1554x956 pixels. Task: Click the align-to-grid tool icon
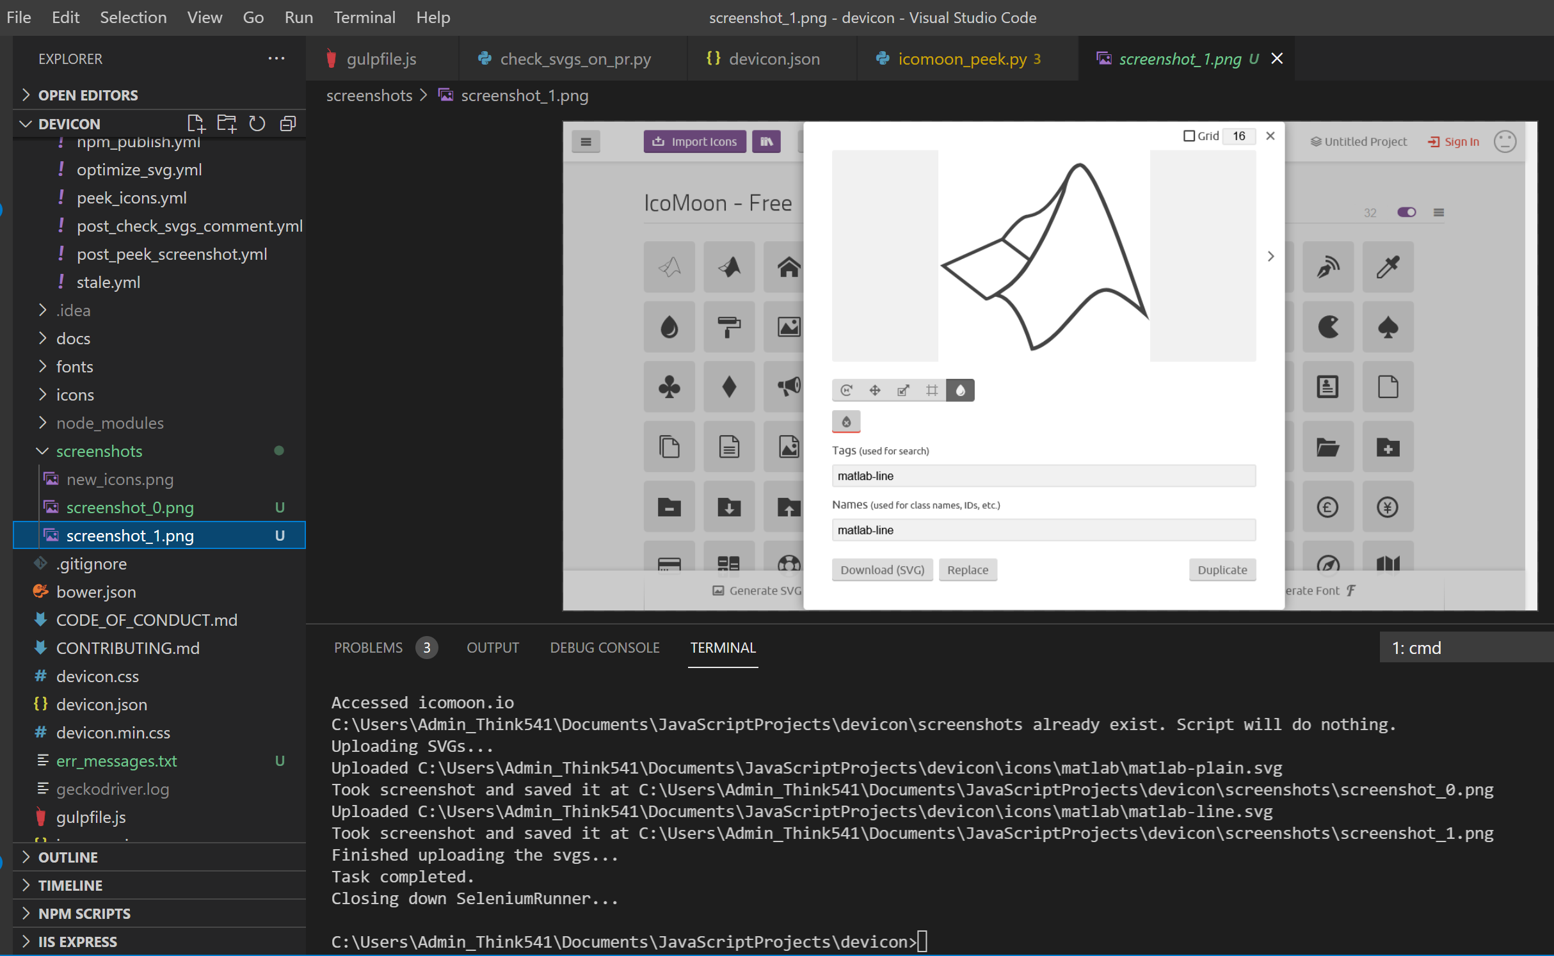932,390
